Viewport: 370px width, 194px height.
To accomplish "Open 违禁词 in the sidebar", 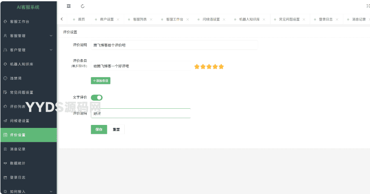I will [15, 78].
